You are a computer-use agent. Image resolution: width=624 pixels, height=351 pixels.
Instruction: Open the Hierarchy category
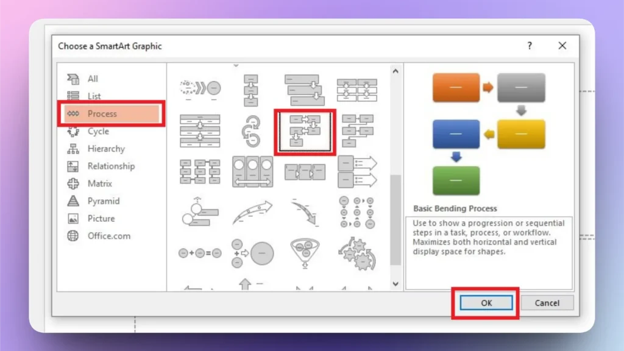point(105,149)
